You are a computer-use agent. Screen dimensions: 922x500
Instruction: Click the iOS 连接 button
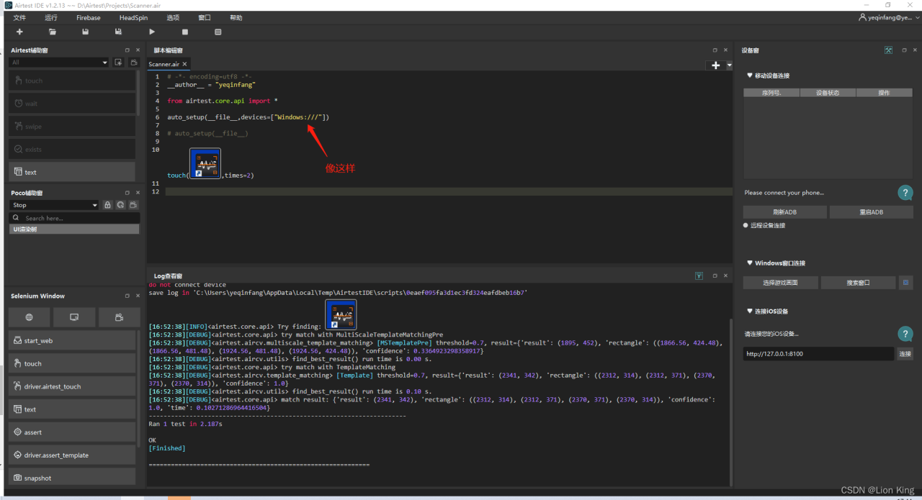coord(905,354)
